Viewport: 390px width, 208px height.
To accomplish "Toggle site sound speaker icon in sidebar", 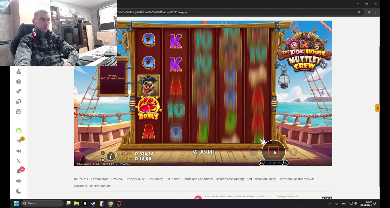I will (x=19, y=181).
